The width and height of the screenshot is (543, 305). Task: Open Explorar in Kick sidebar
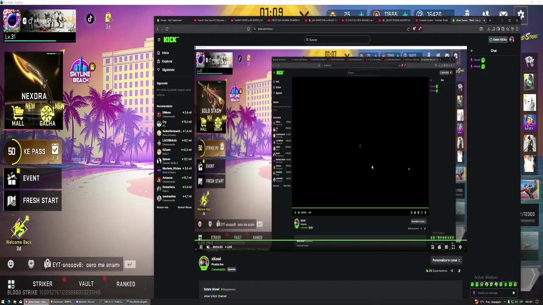click(x=165, y=61)
